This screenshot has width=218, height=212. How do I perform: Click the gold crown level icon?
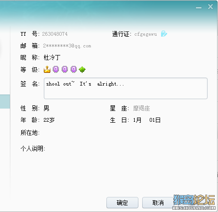tap(47, 70)
